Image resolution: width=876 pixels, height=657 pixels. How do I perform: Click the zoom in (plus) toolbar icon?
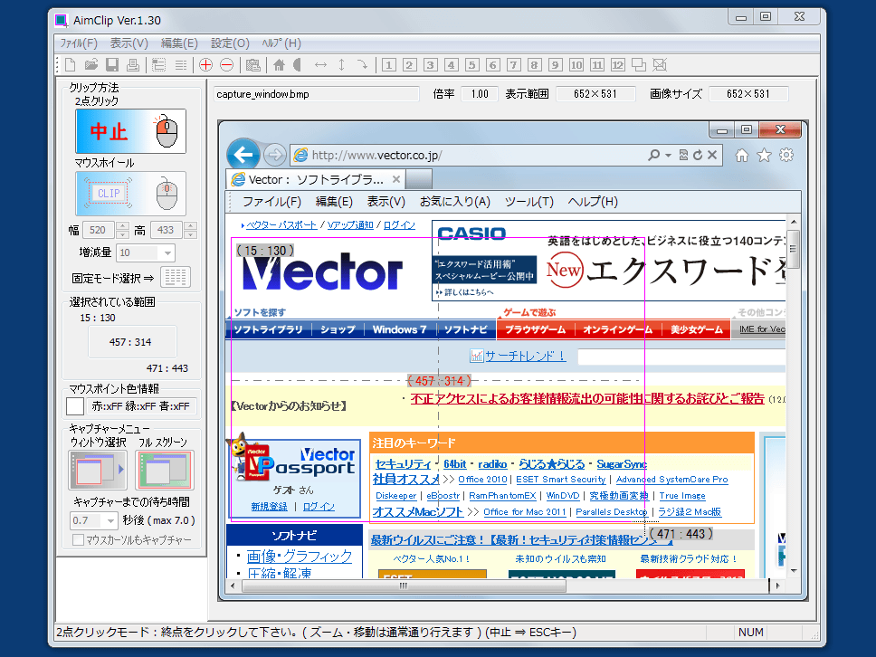pyautogui.click(x=206, y=65)
